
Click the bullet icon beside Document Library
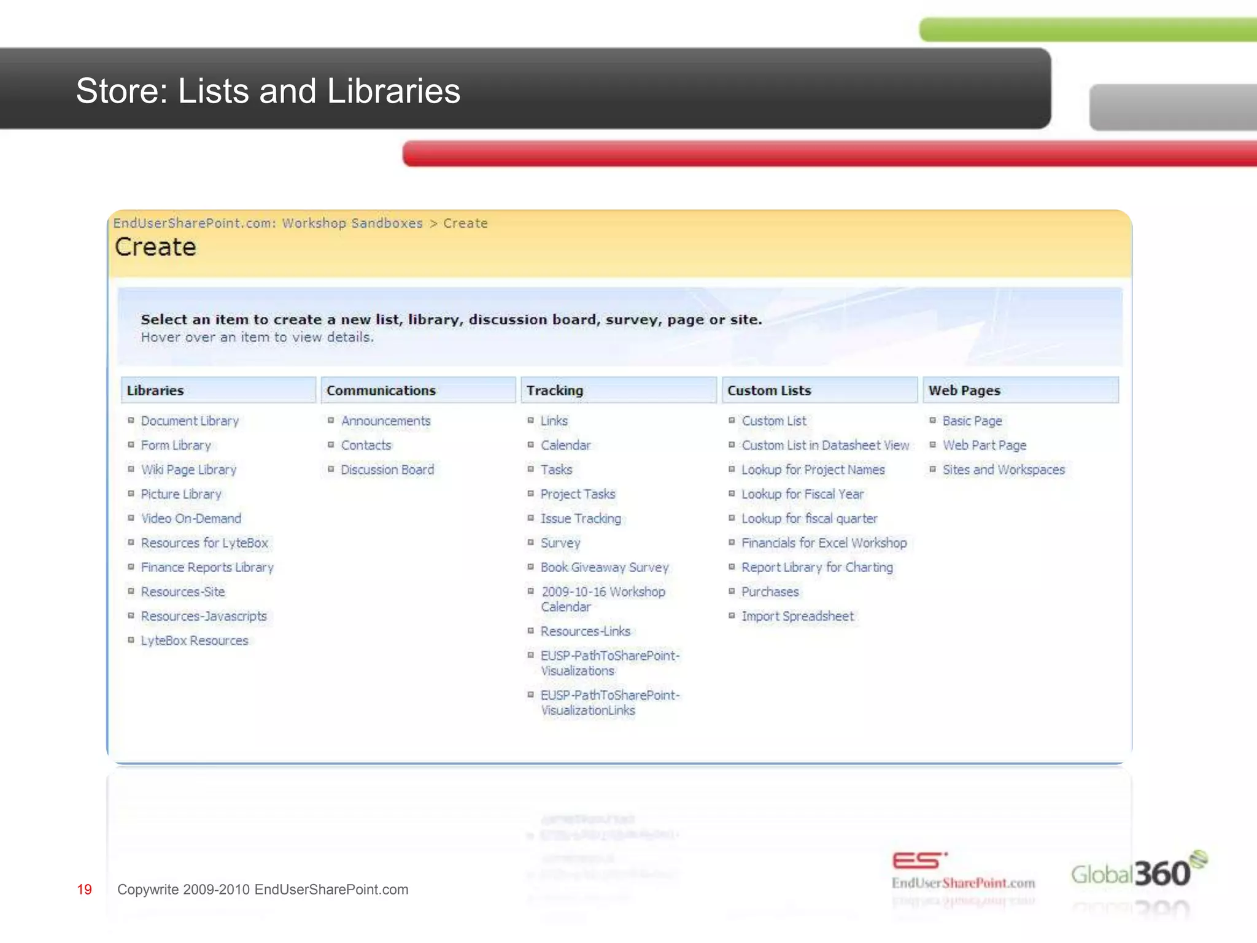click(x=131, y=421)
